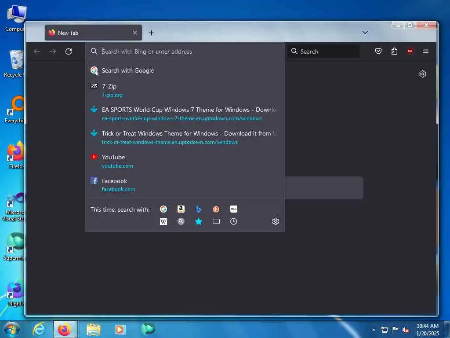Pick the gray magnifier search engine icon
The image size is (450, 338).
click(181, 221)
